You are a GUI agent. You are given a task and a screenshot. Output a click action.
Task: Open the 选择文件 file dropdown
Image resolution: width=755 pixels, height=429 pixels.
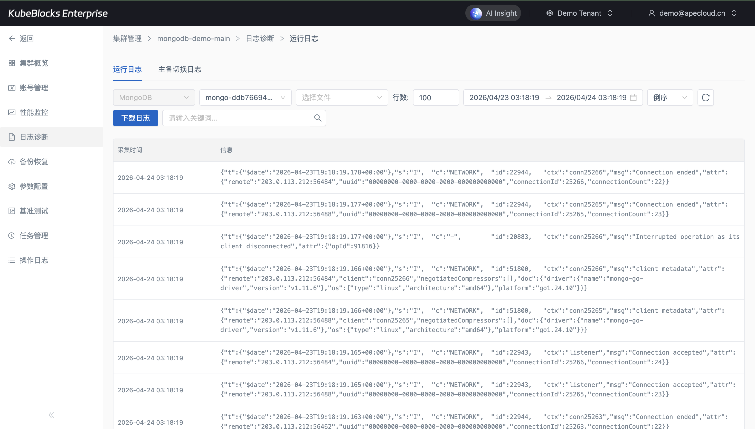coord(341,98)
